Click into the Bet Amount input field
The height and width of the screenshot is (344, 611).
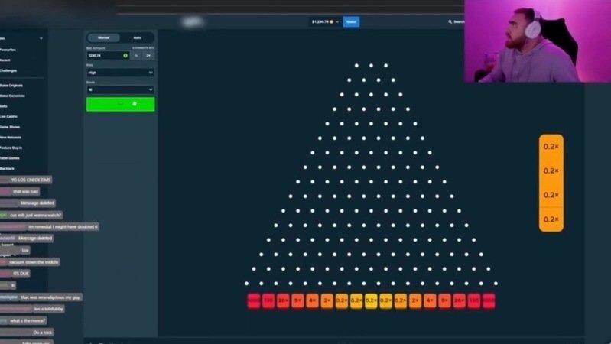(103, 55)
